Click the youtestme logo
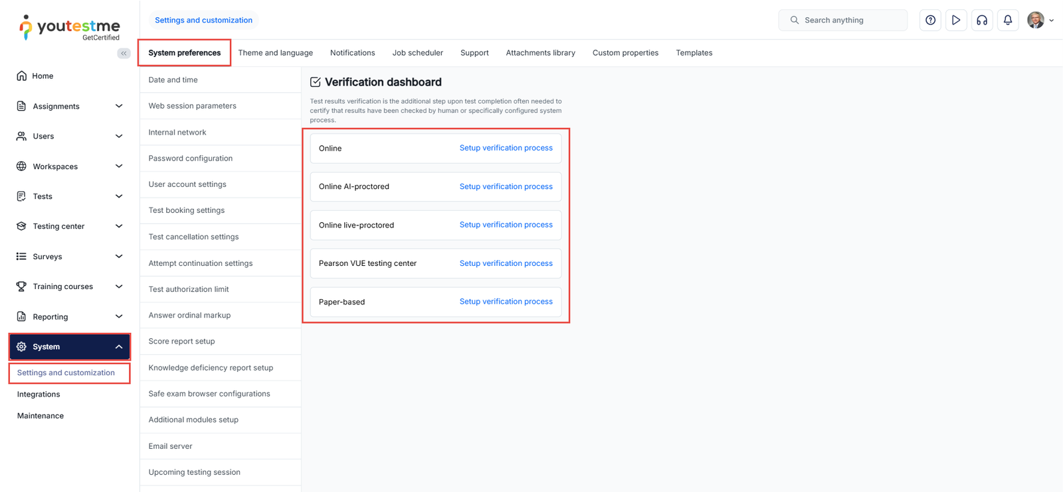The image size is (1063, 492). (70, 28)
